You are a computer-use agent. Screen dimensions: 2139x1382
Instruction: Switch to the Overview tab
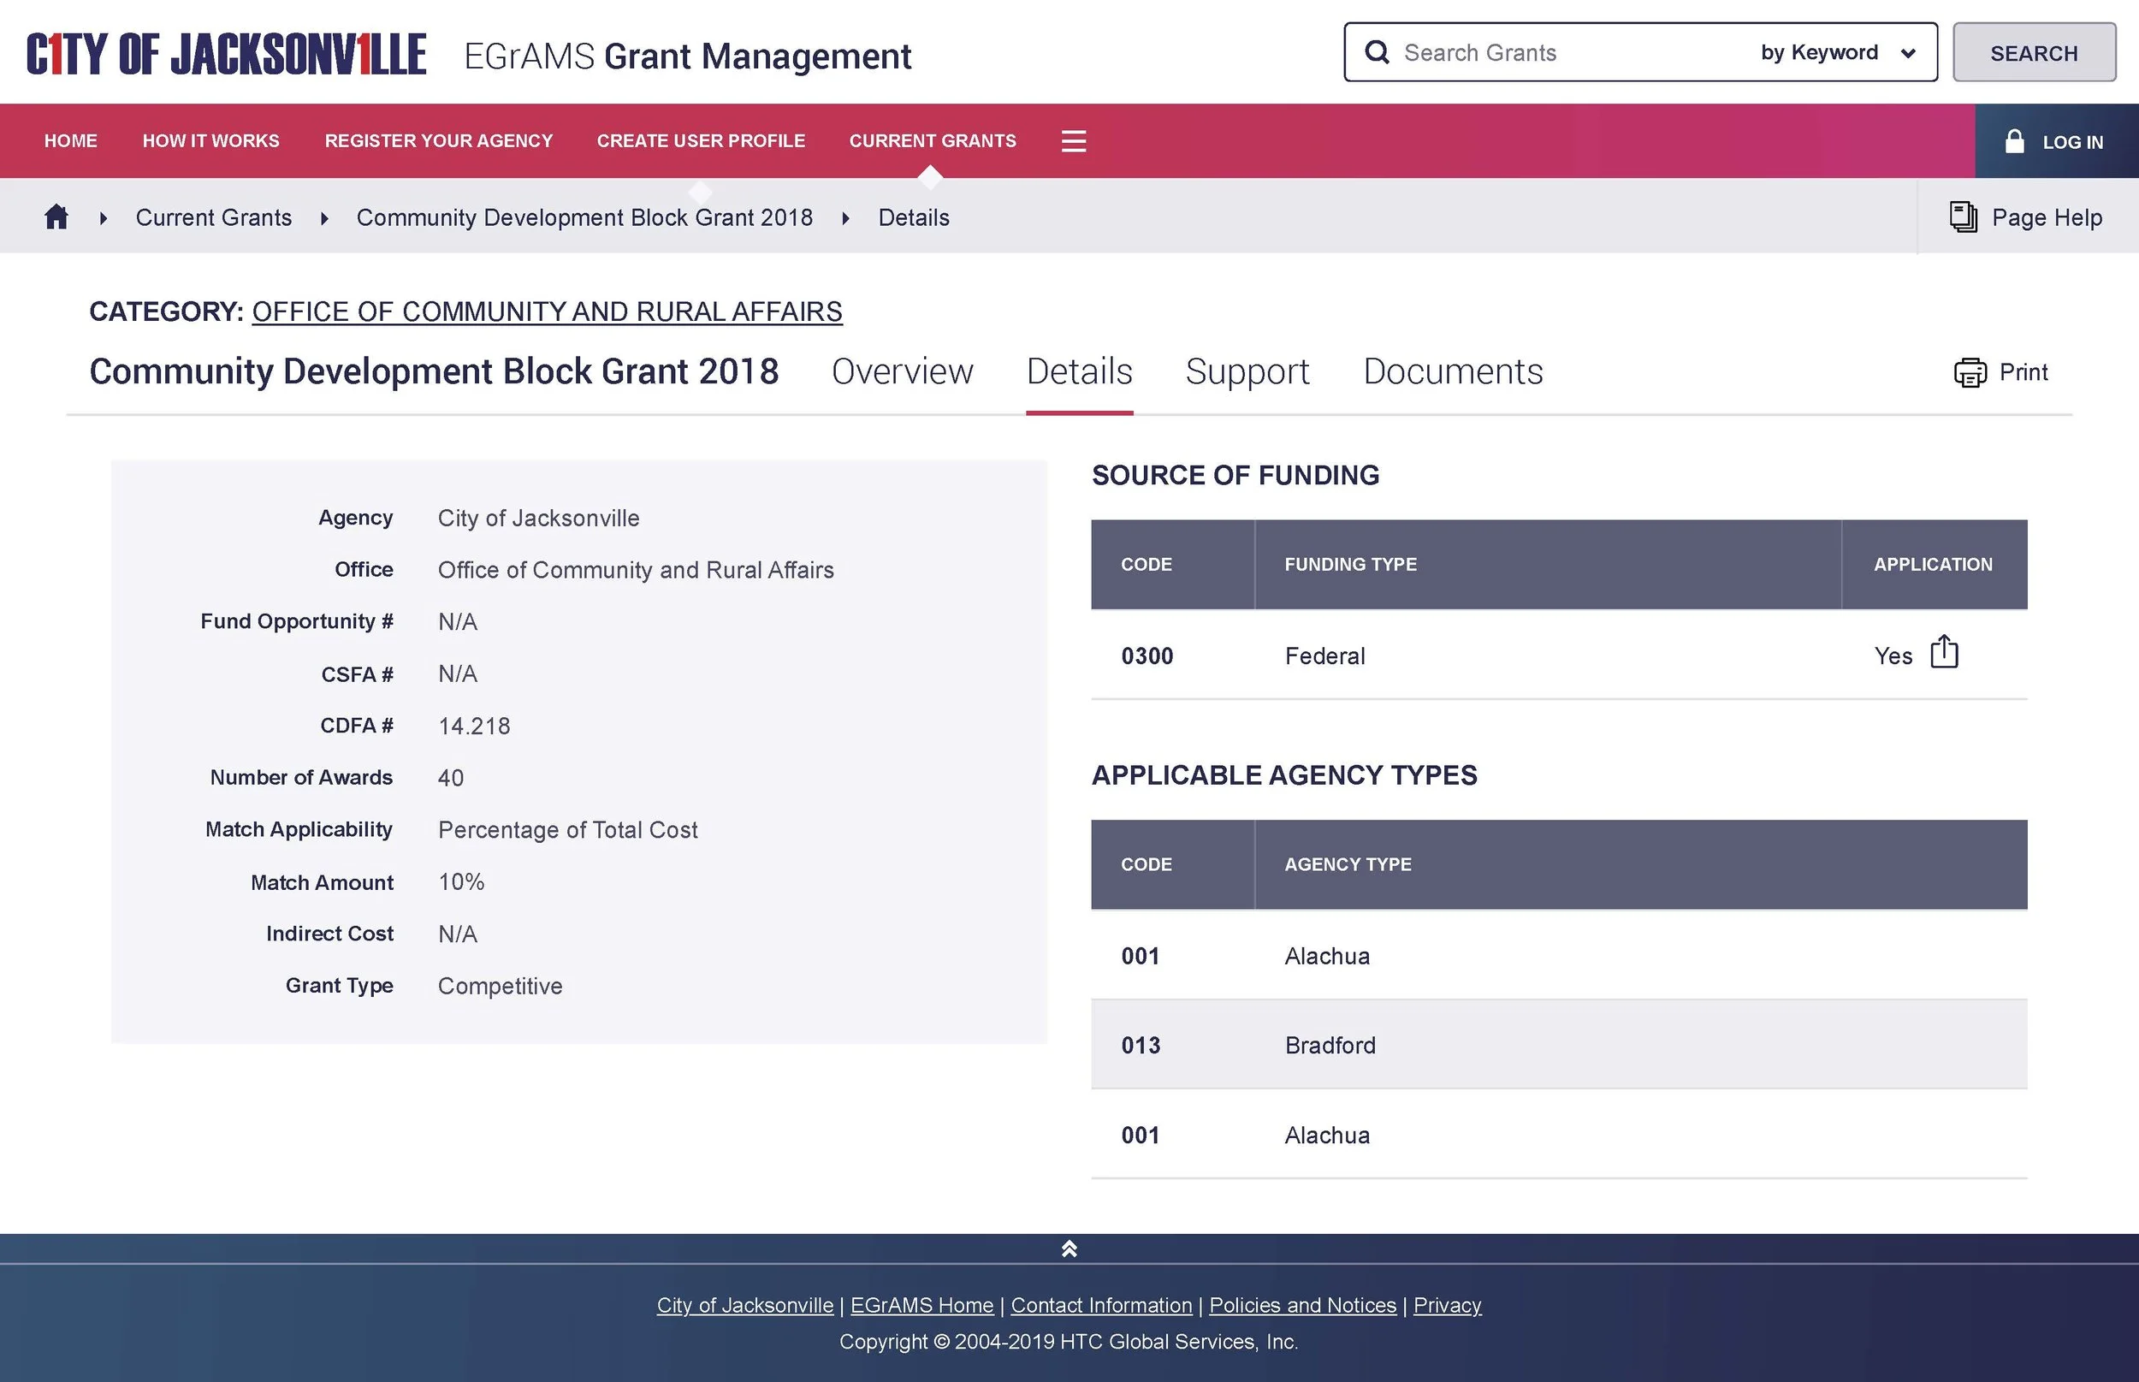point(902,371)
